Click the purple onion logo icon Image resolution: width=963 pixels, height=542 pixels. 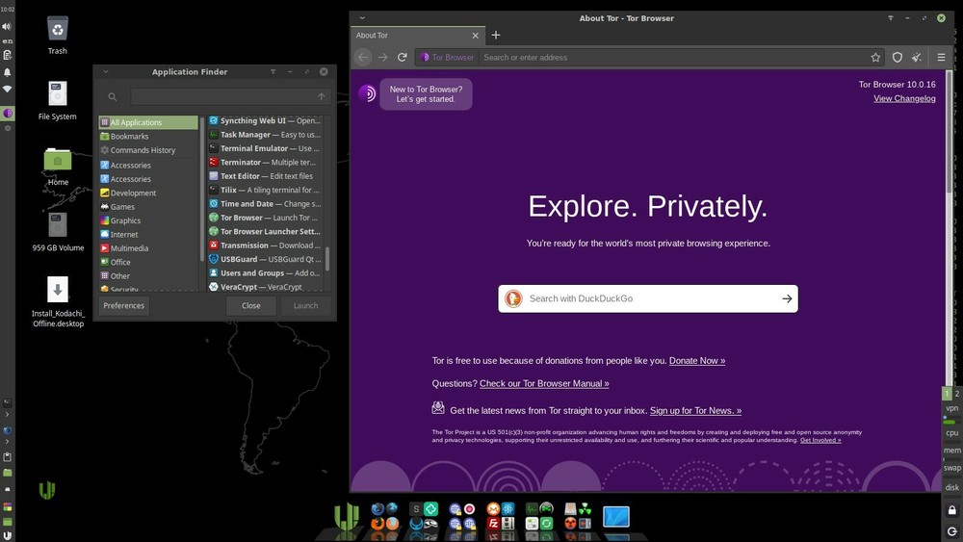coord(367,93)
